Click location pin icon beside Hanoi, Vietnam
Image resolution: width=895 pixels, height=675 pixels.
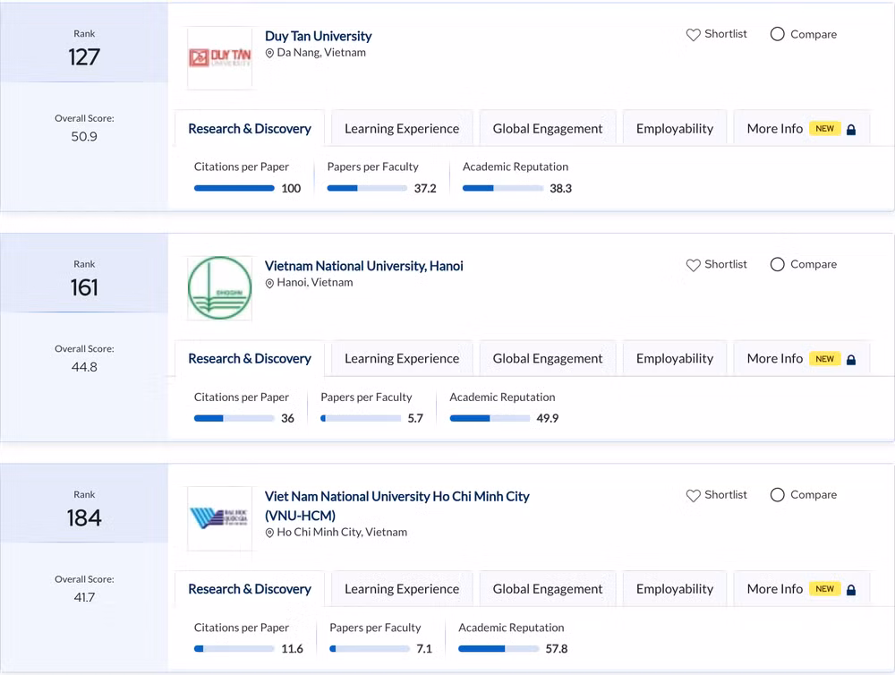pyautogui.click(x=269, y=283)
